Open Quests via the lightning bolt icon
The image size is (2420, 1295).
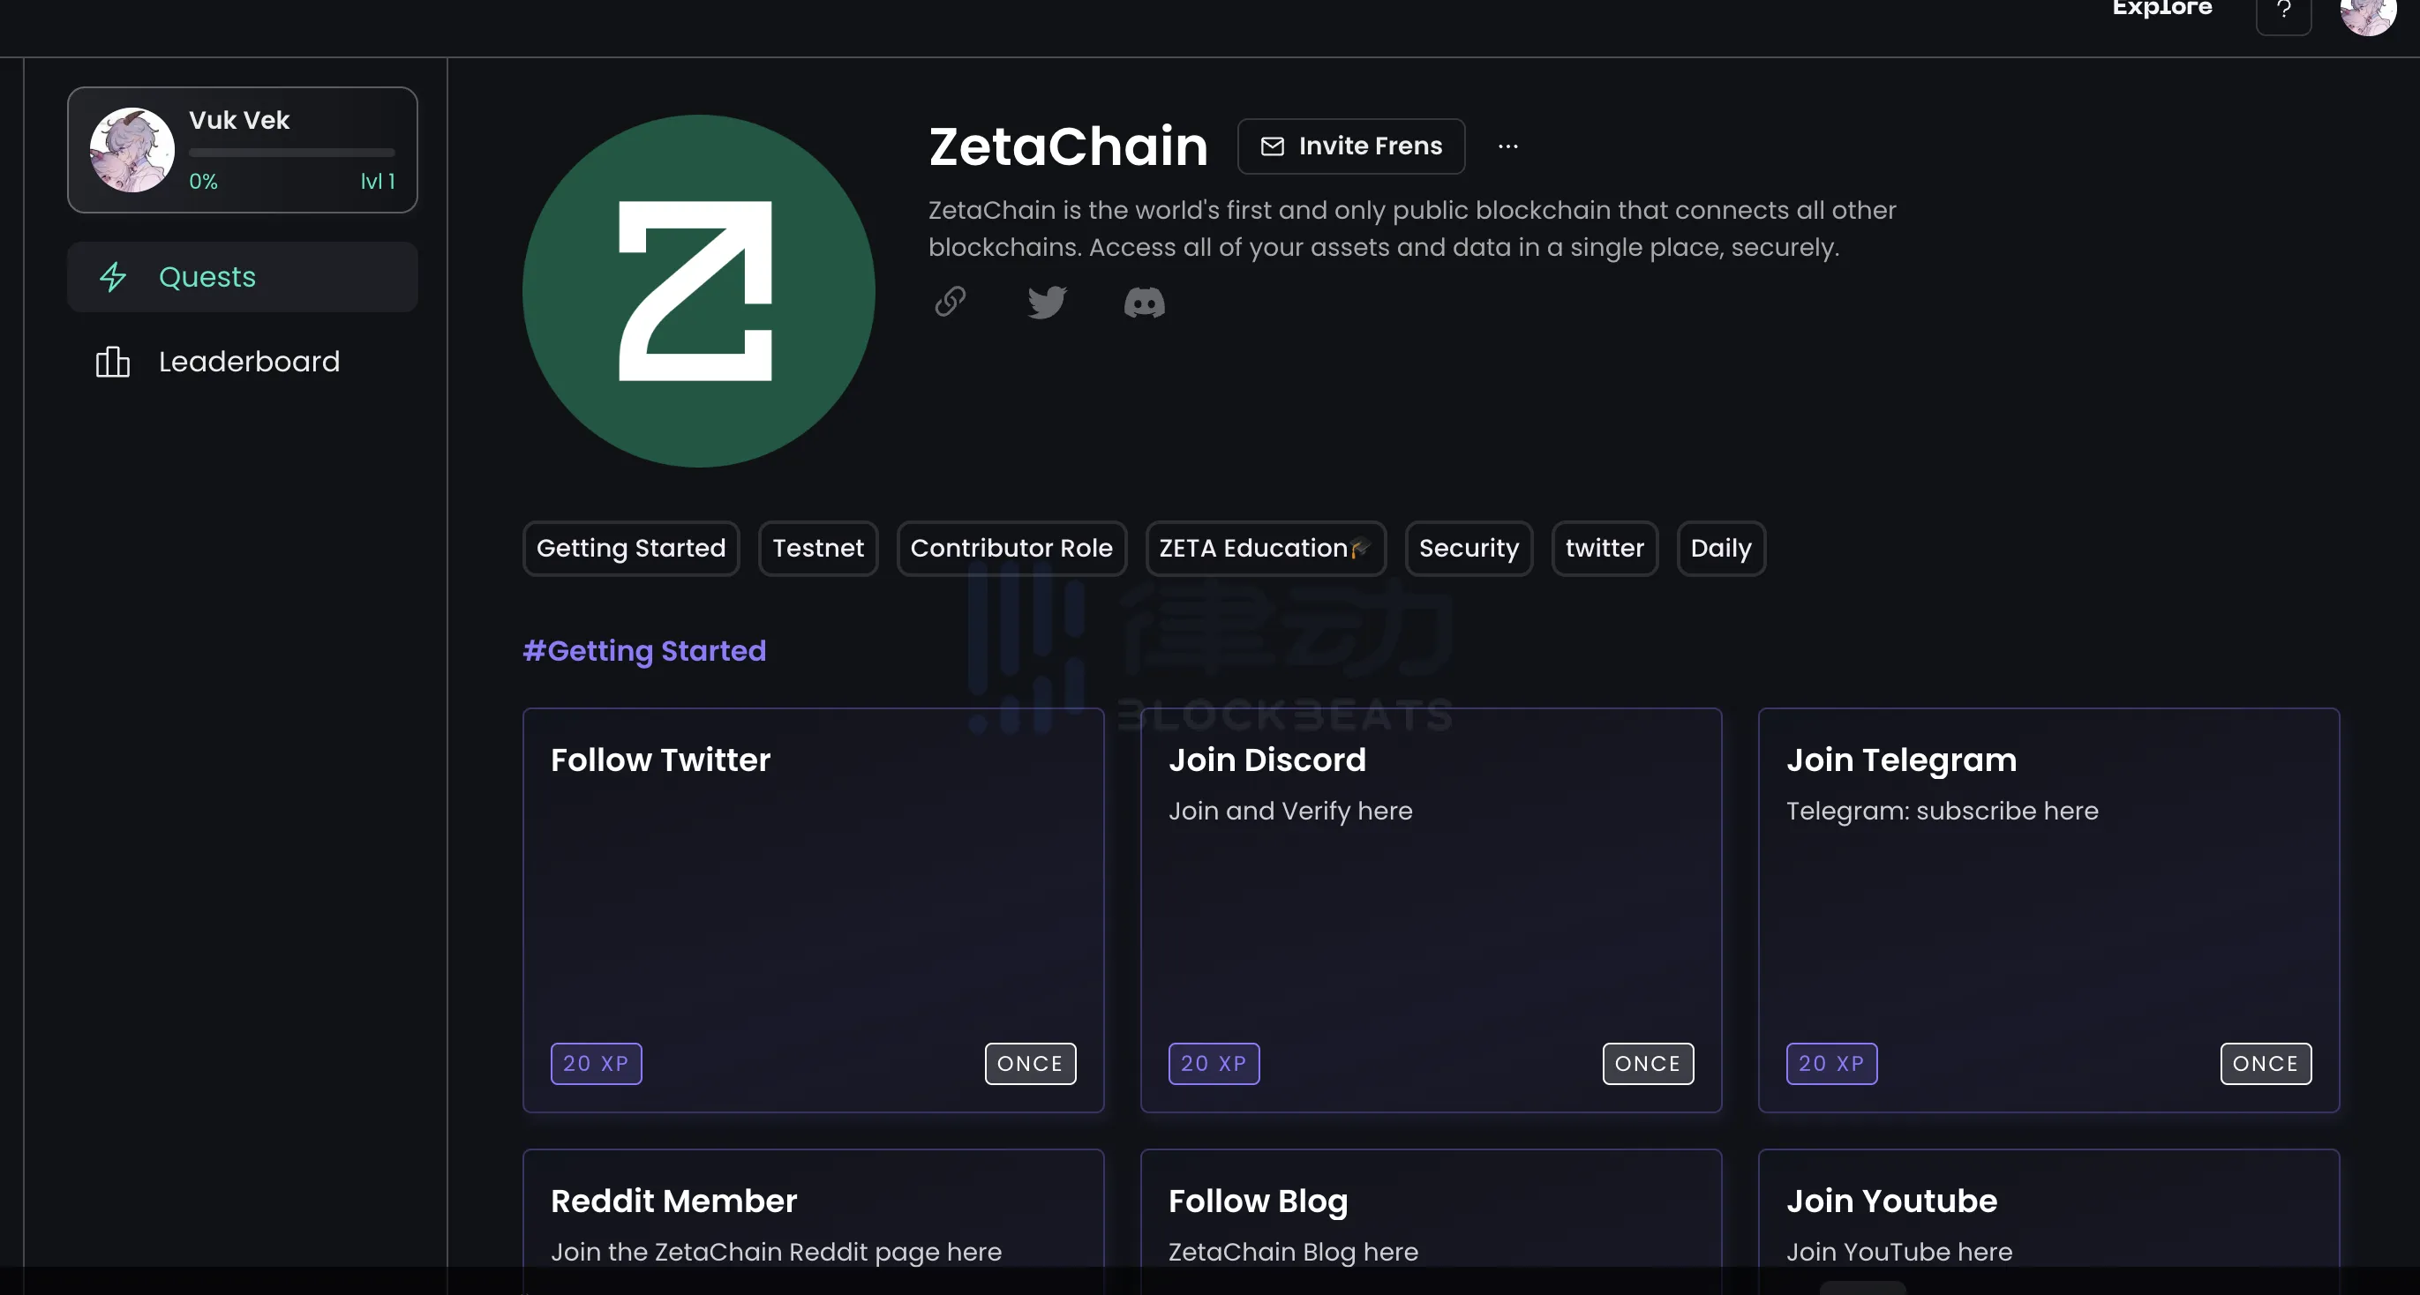click(114, 277)
